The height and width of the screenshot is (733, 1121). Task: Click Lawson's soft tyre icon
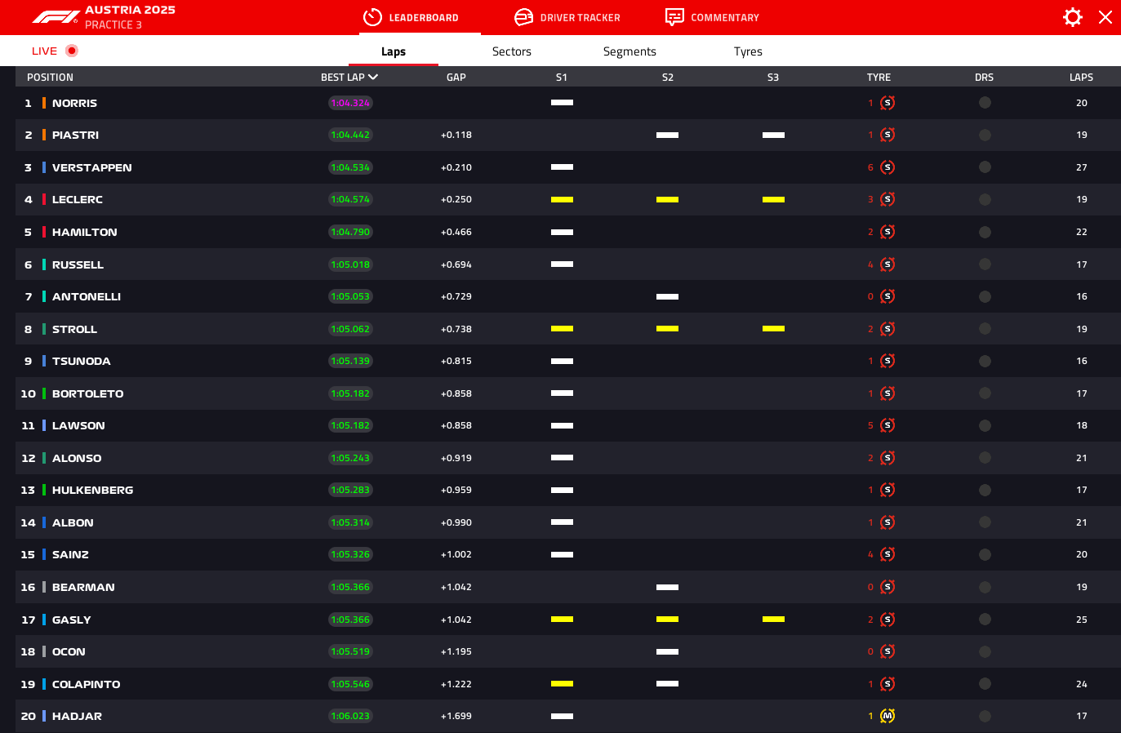pos(887,425)
